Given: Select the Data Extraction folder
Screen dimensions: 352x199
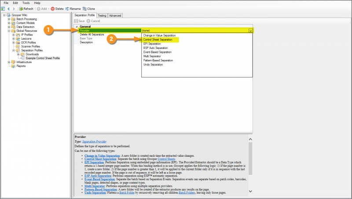Looking at the screenshot, I should tap(26, 27).
